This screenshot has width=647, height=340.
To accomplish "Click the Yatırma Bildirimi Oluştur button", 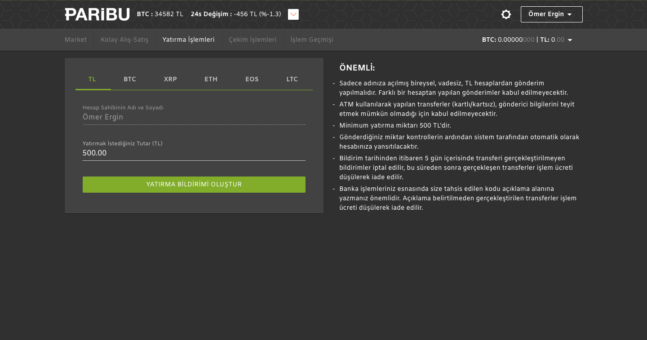I will pos(194,185).
